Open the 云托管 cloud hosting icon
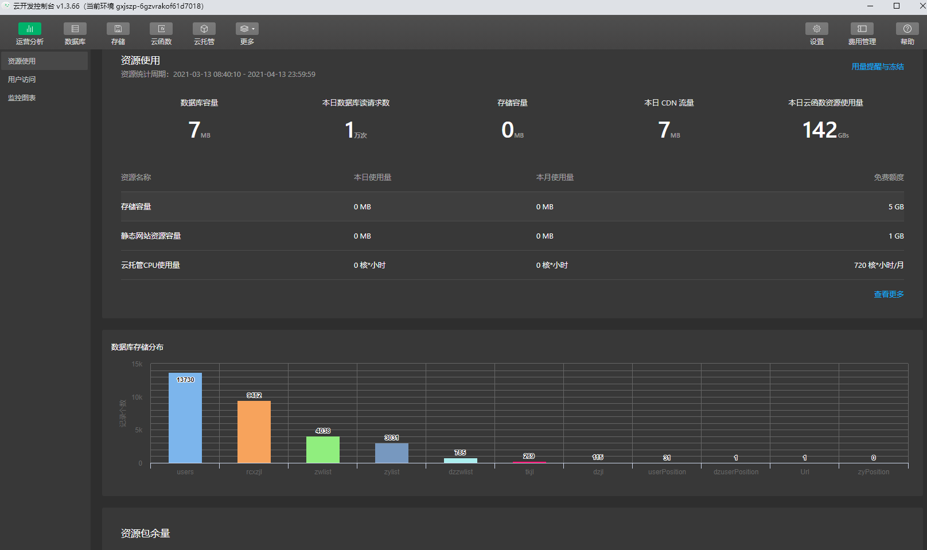 [204, 29]
